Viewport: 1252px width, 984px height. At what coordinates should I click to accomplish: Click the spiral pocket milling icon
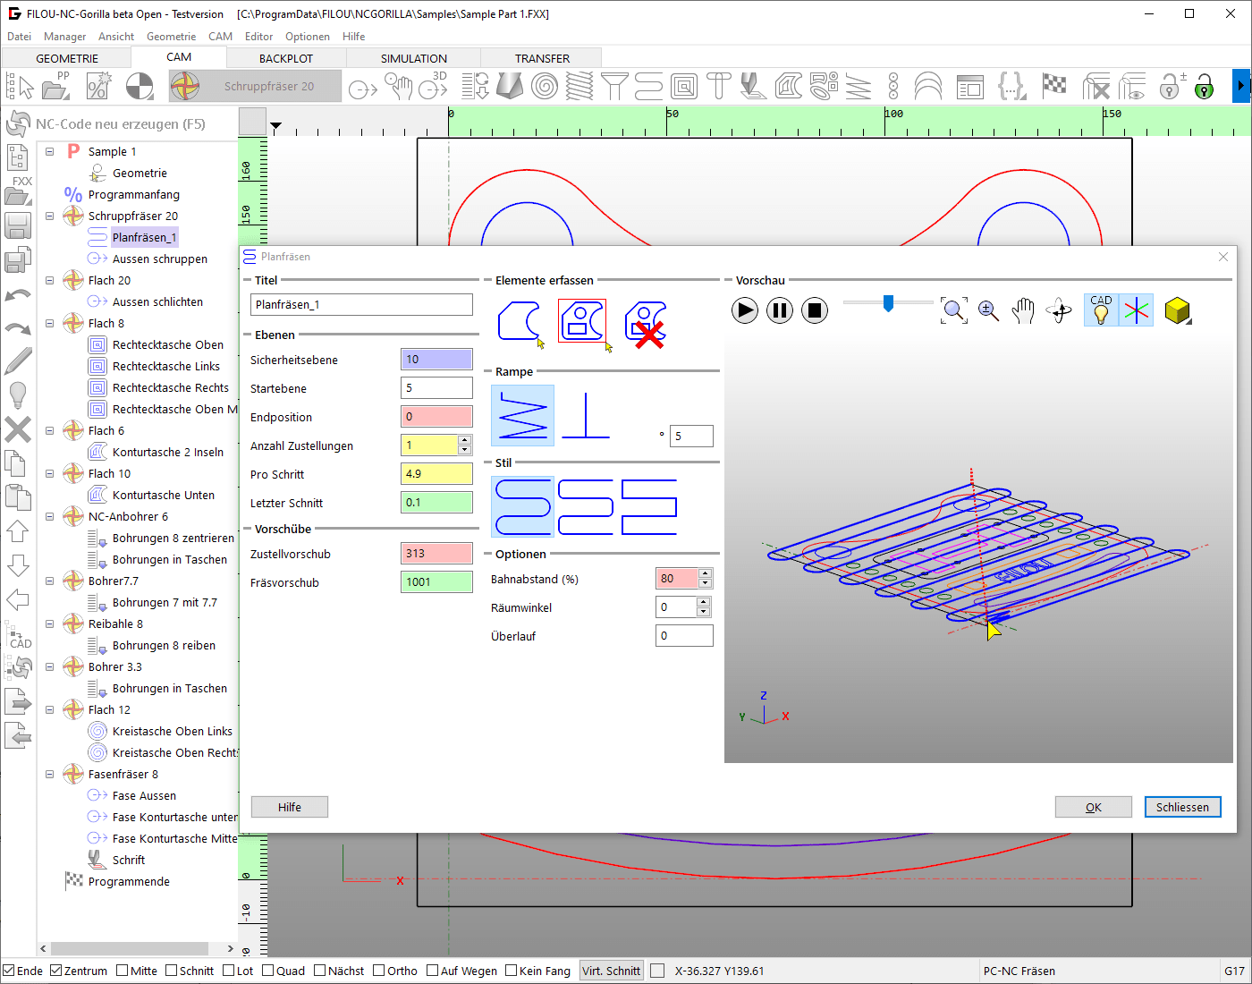(x=545, y=87)
